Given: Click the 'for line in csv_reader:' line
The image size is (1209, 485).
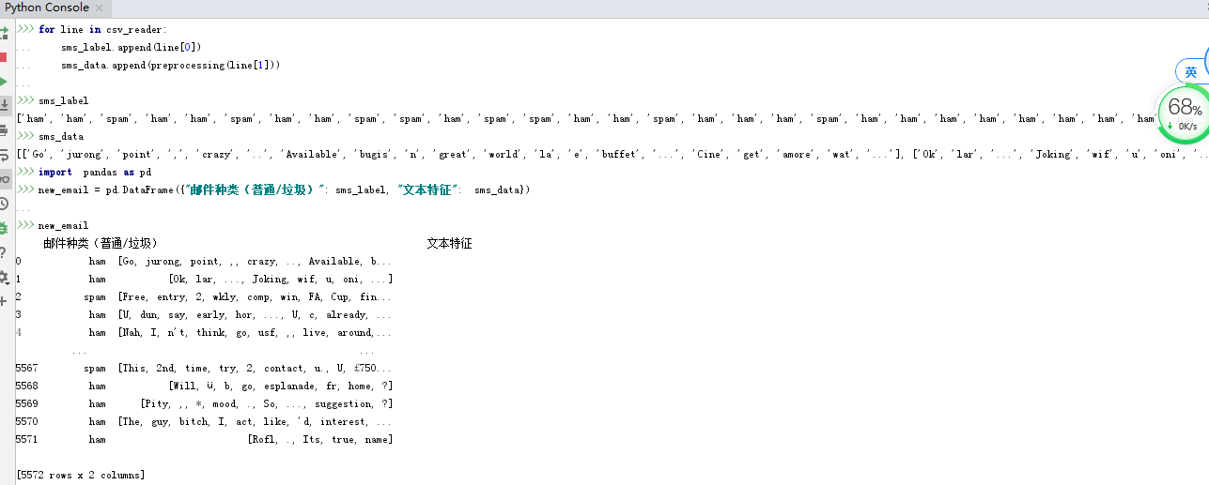Looking at the screenshot, I should [102, 29].
